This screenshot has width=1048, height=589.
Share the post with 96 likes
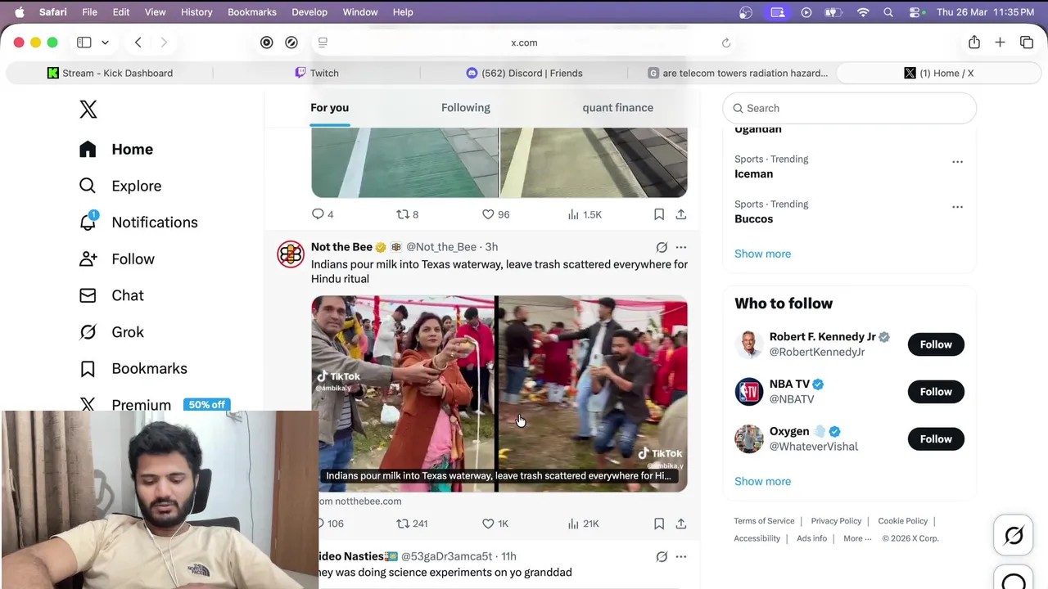(x=681, y=214)
